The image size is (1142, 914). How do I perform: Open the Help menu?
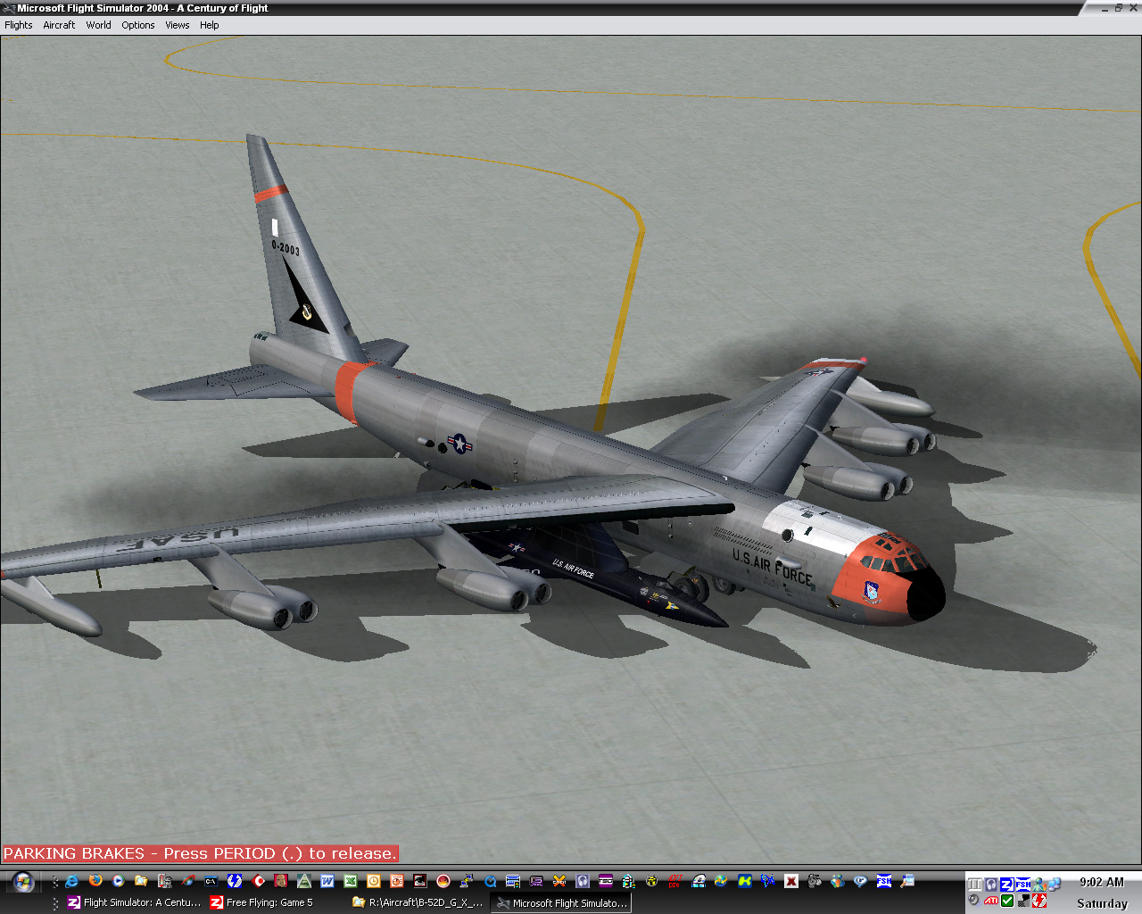[210, 25]
